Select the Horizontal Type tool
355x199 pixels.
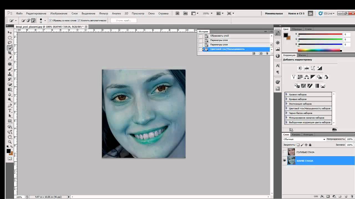coord(10,111)
